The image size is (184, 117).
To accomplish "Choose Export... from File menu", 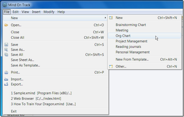I will click(56, 84).
